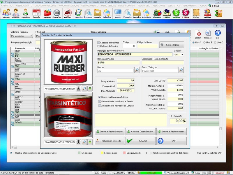
Task: Click the Relacionar Fornecedor button
Action: click(x=110, y=141)
